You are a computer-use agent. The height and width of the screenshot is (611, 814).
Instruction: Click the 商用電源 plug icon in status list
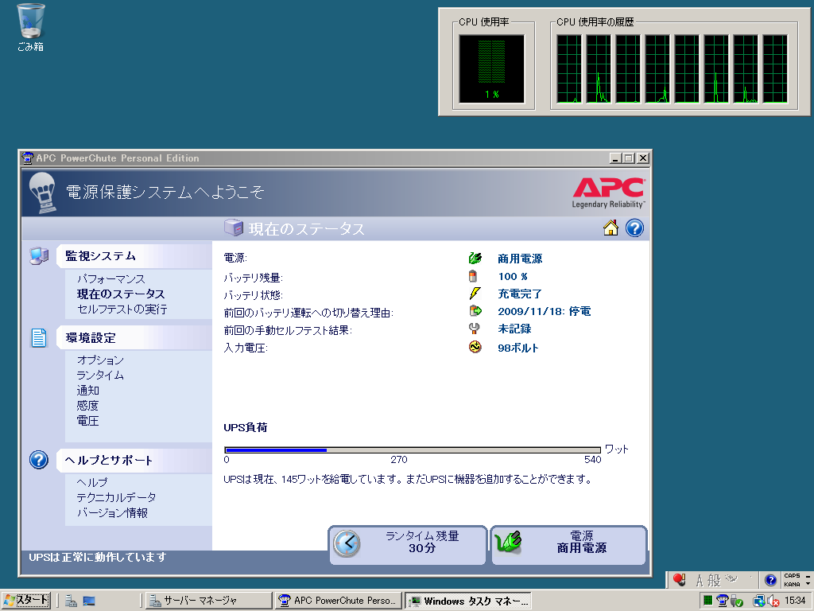(x=475, y=259)
